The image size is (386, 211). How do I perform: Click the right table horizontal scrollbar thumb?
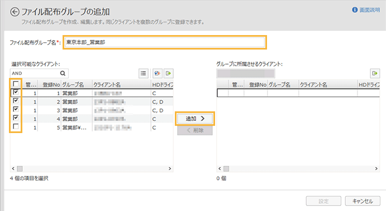click(226, 169)
